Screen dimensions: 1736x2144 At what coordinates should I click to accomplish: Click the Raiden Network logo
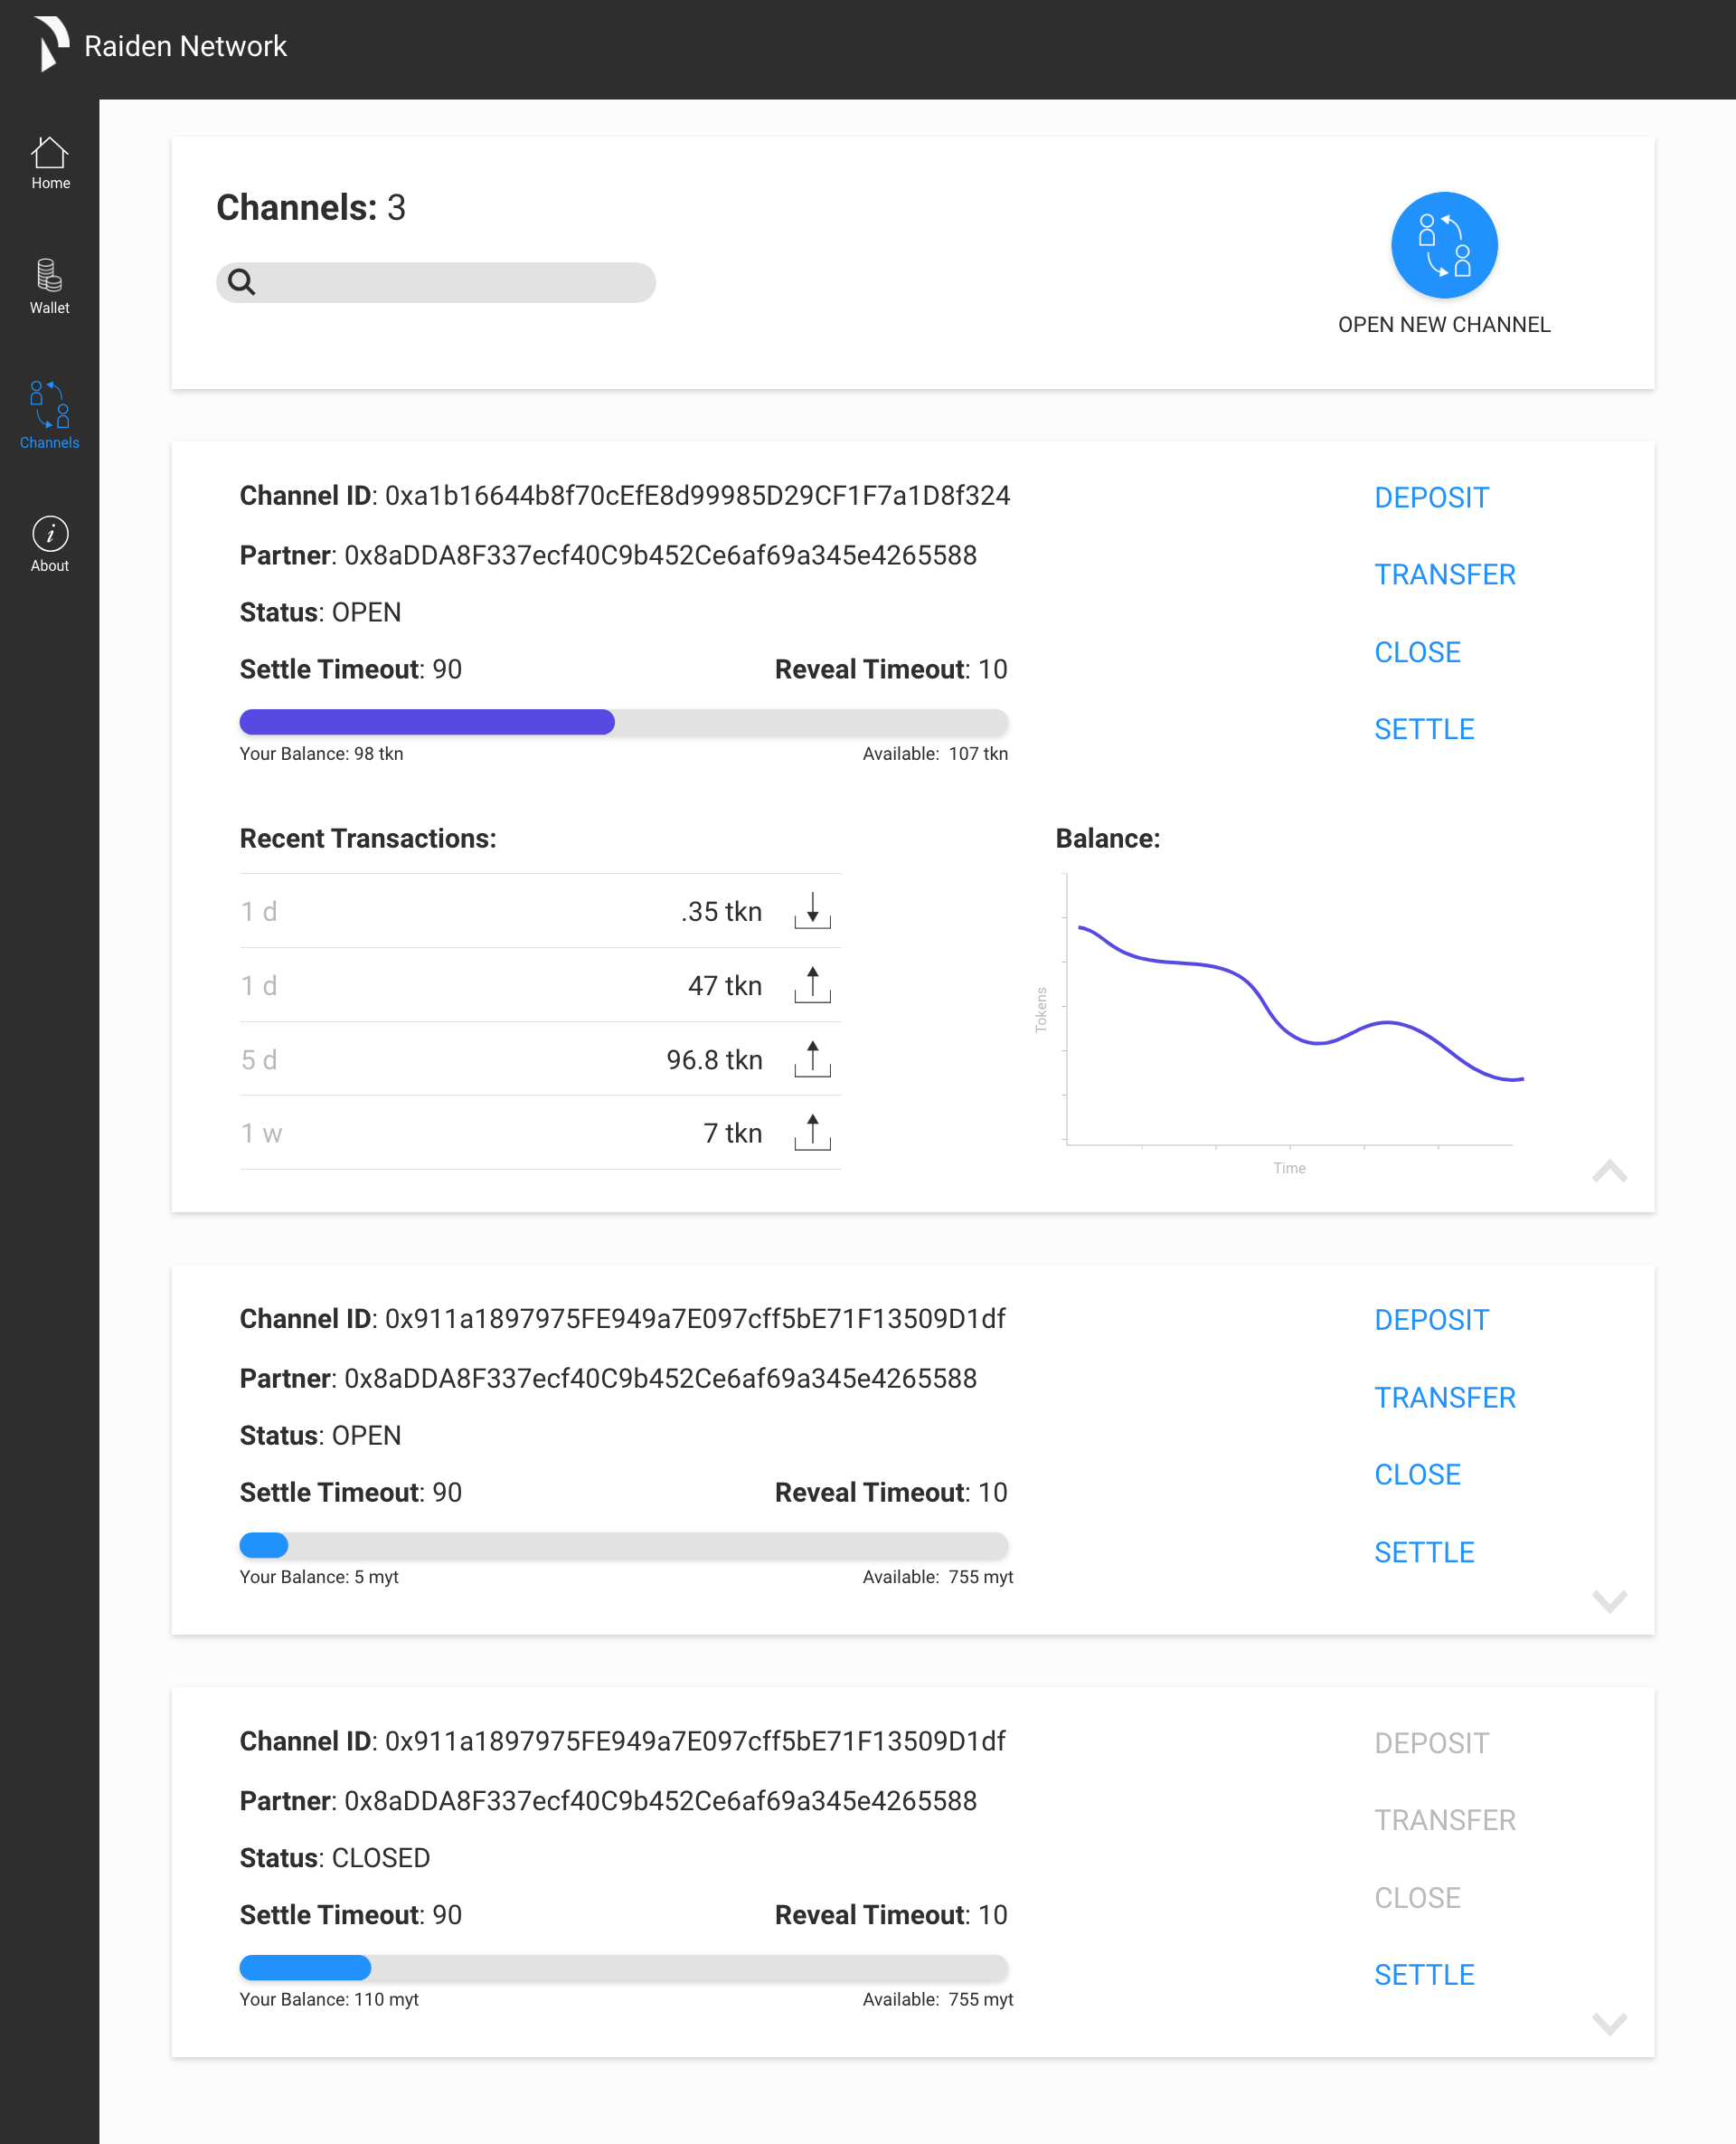51,45
